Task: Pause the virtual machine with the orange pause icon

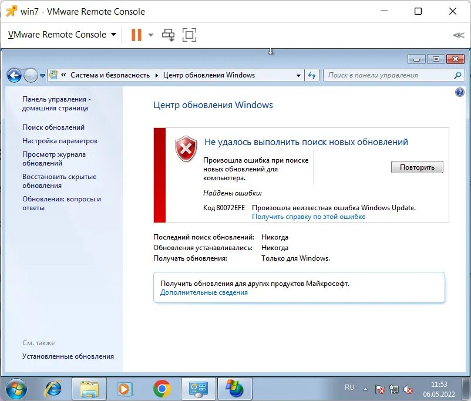Action: tap(136, 35)
